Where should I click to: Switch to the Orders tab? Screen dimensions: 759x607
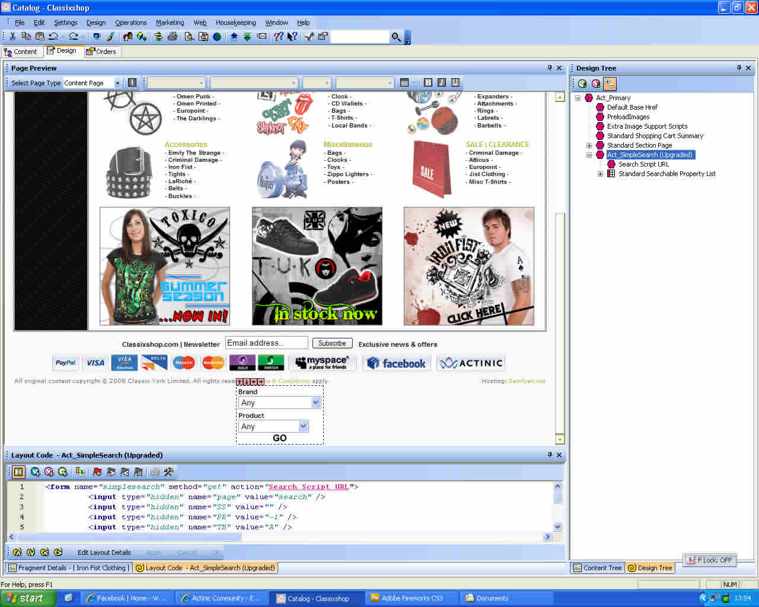tap(101, 52)
